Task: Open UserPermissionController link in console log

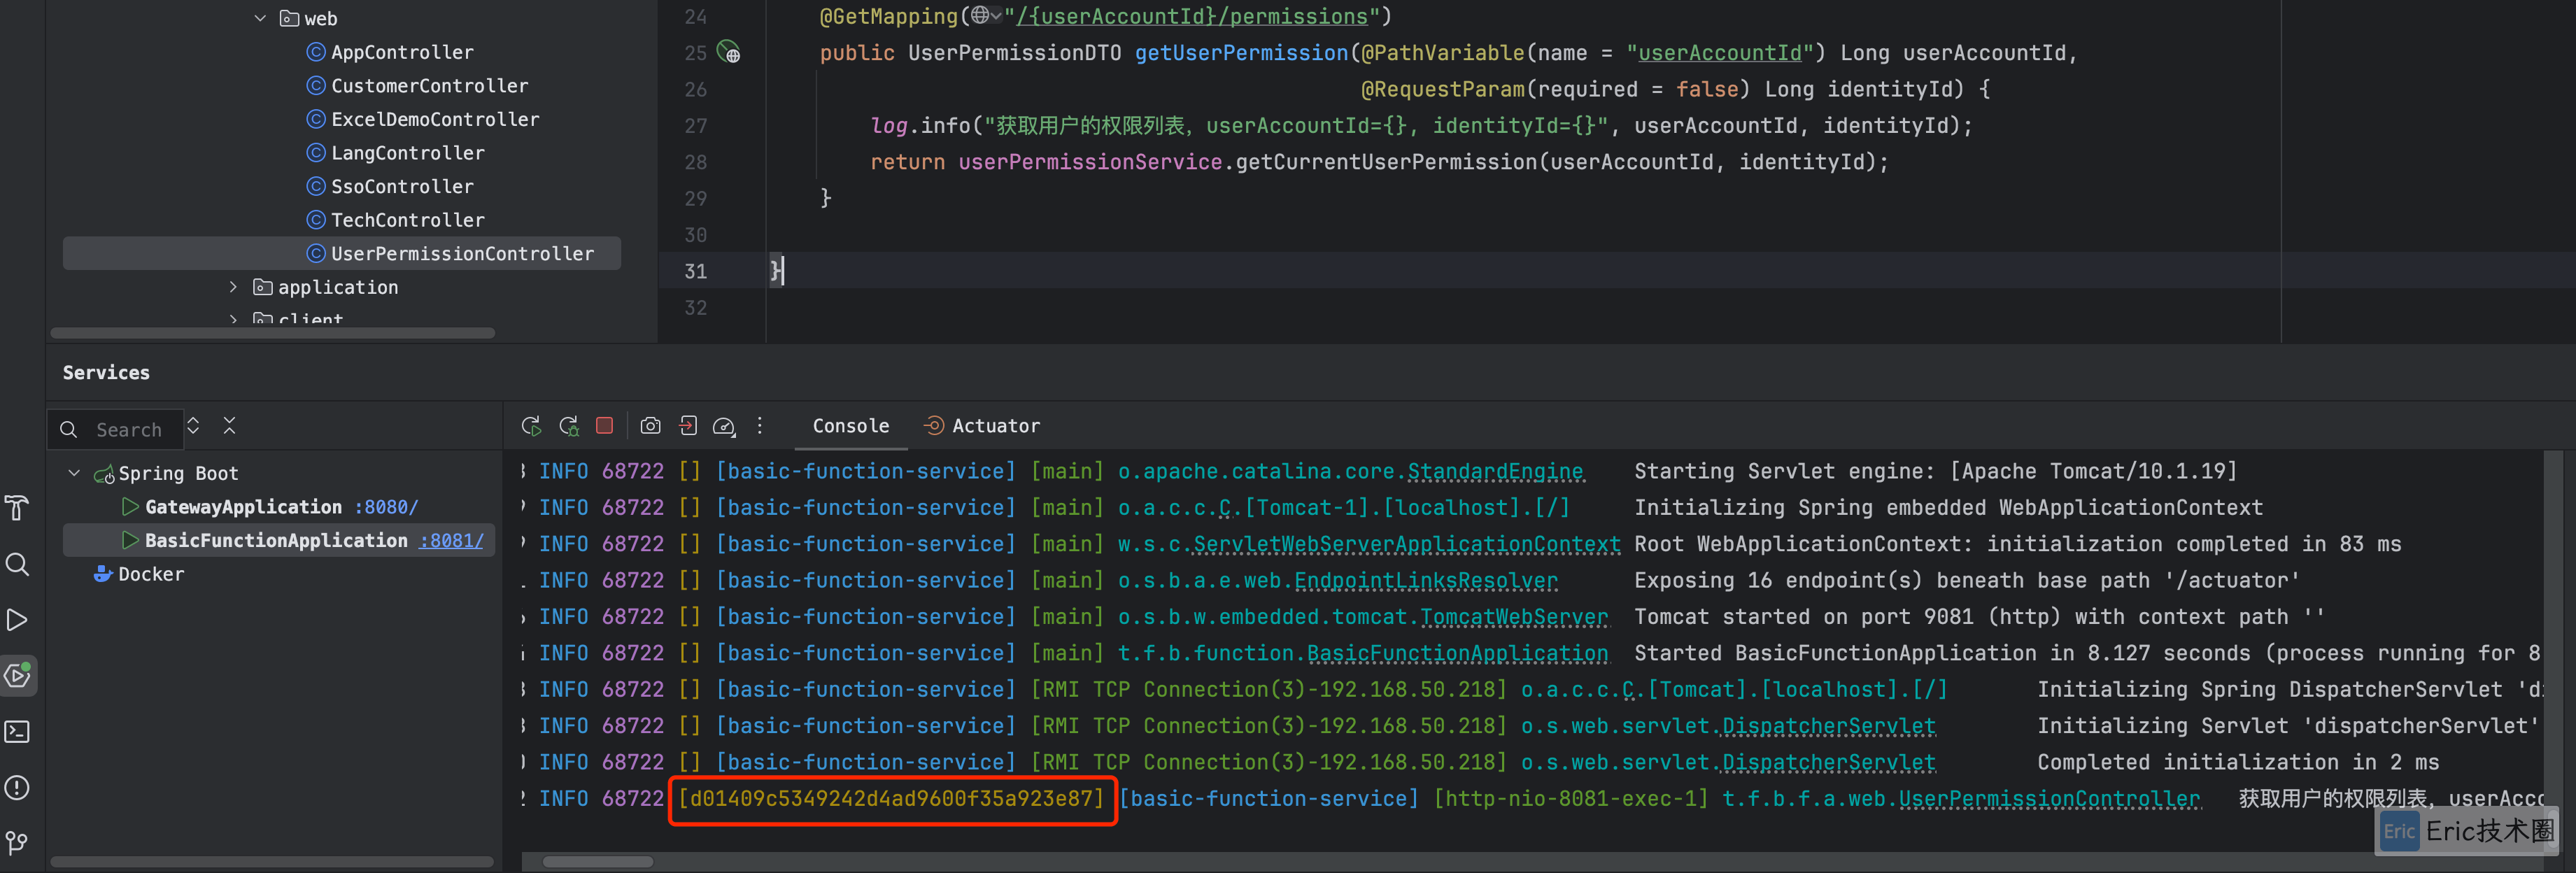Action: click(x=2049, y=799)
